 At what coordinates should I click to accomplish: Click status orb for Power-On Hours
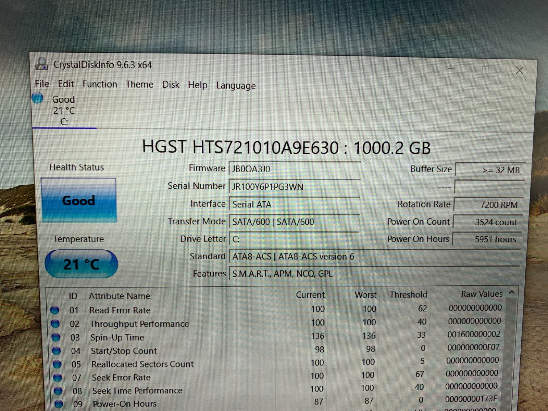59,404
